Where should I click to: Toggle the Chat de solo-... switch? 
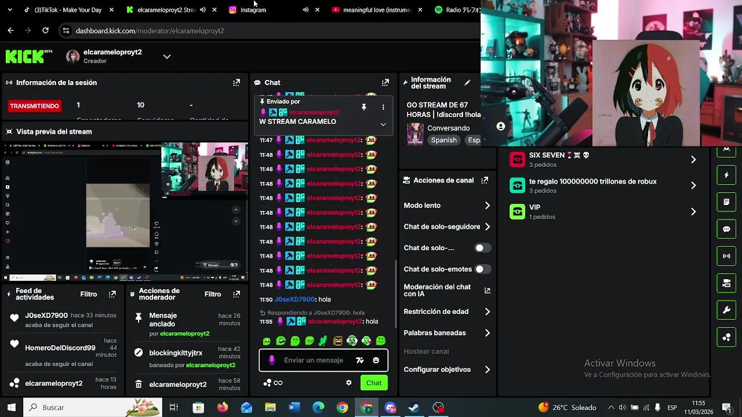click(x=482, y=248)
